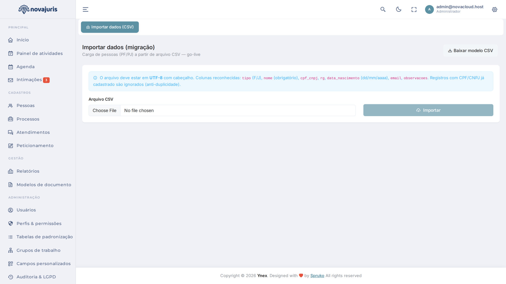Click the Choose File button

click(x=104, y=111)
